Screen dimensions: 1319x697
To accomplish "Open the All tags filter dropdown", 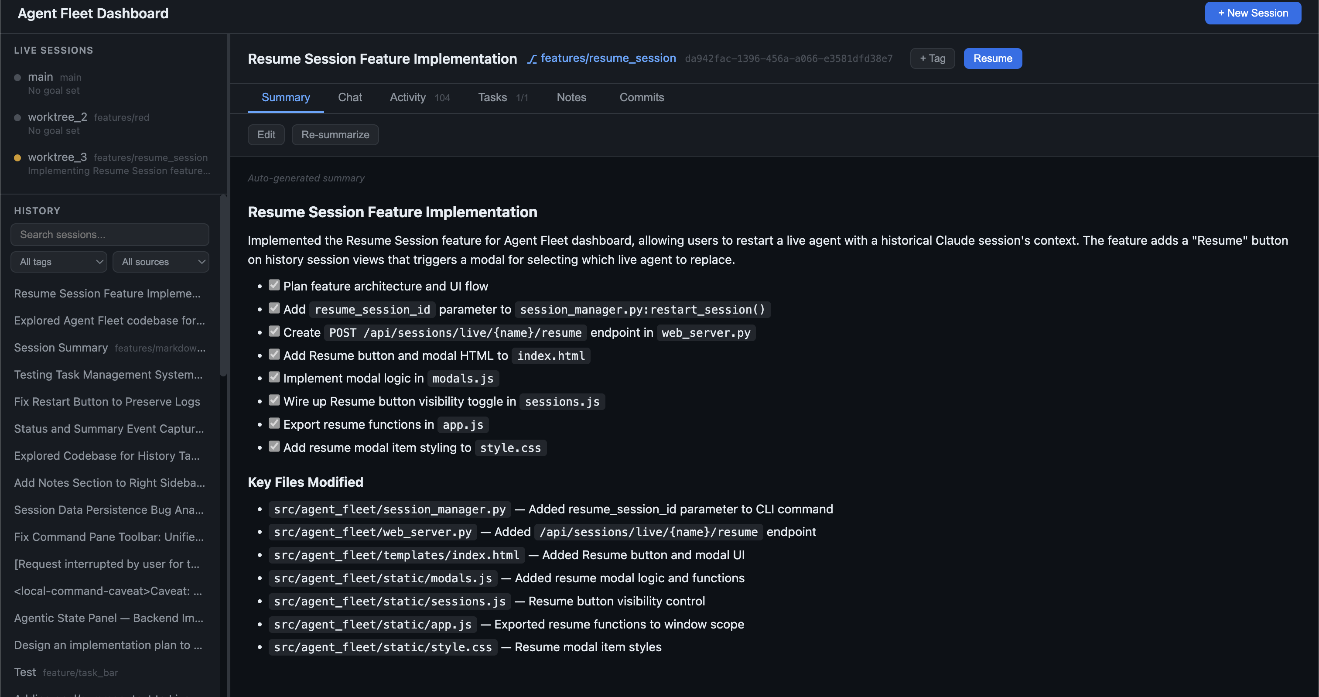I will tap(59, 262).
